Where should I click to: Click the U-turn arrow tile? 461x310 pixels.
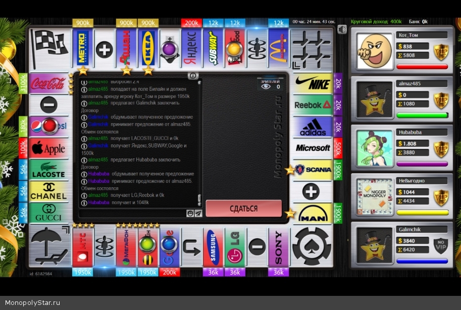(x=191, y=247)
